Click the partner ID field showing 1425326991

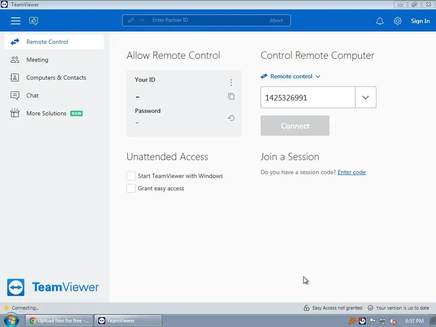(308, 98)
